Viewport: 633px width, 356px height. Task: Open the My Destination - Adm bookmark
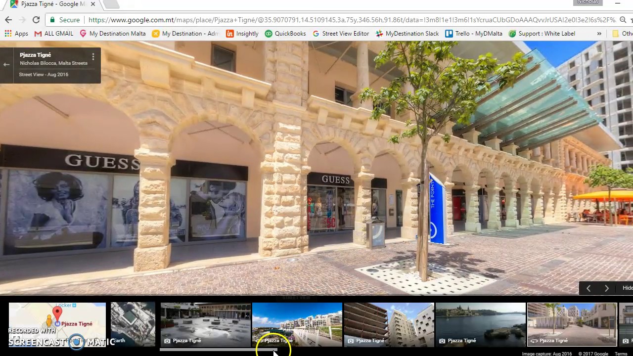pos(185,34)
